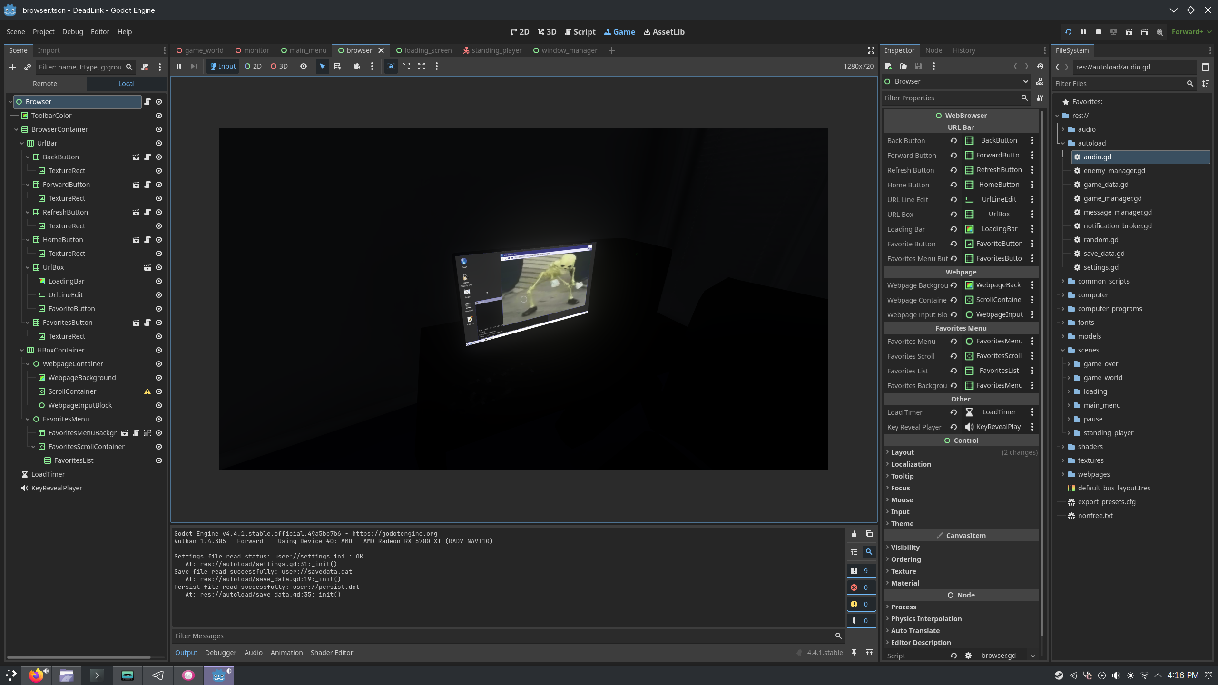1218x685 pixels.
Task: Click the add new node plus icon
Action: pyautogui.click(x=12, y=67)
